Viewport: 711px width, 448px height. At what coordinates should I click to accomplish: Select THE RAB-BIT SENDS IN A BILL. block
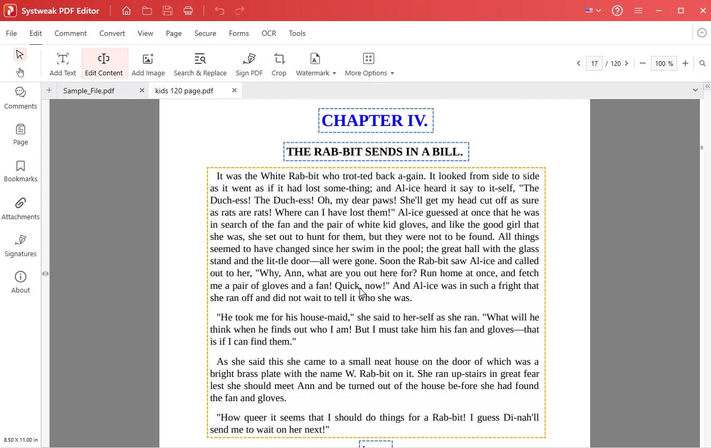[376, 152]
